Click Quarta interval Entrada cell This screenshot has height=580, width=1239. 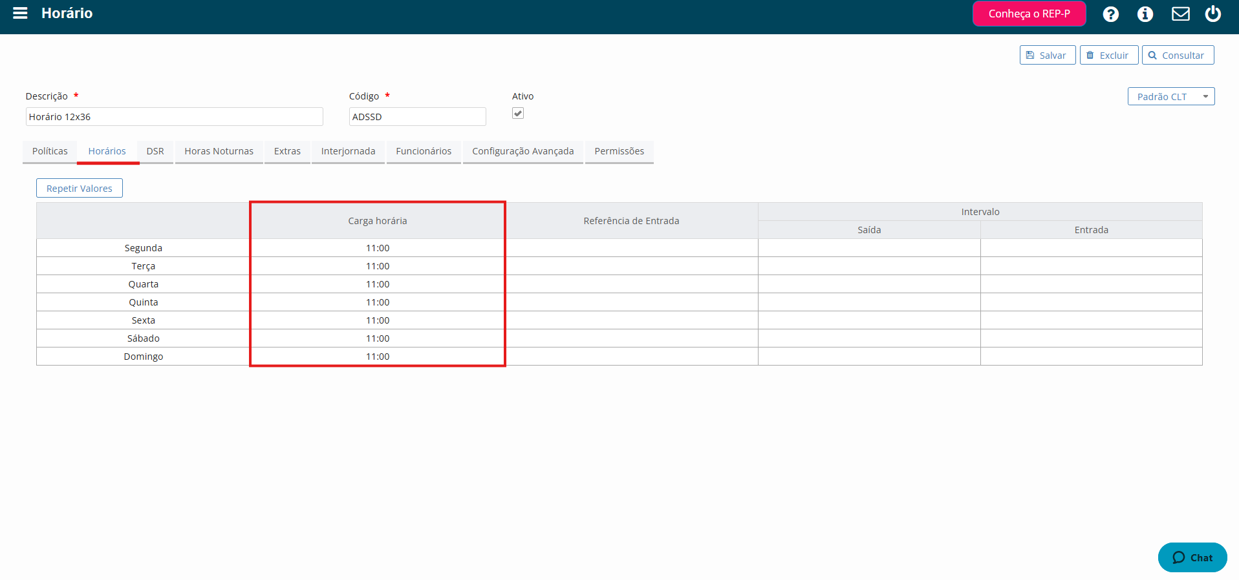tap(1092, 284)
